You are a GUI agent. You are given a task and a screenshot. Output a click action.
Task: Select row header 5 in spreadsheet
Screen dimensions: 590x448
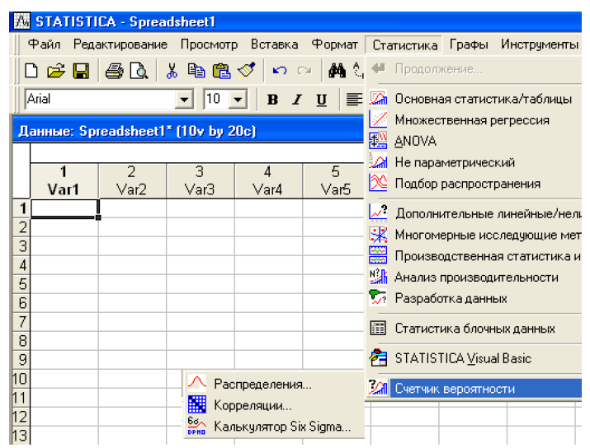point(21,283)
